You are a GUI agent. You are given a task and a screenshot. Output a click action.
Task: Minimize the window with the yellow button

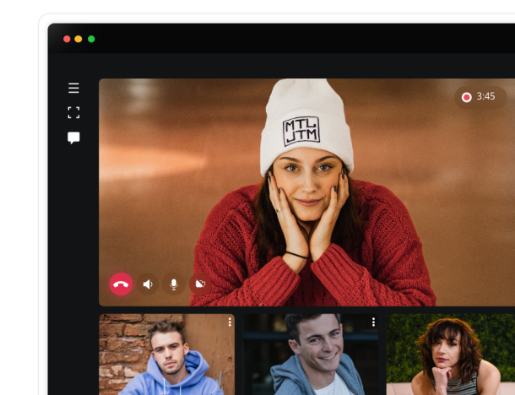[79, 39]
